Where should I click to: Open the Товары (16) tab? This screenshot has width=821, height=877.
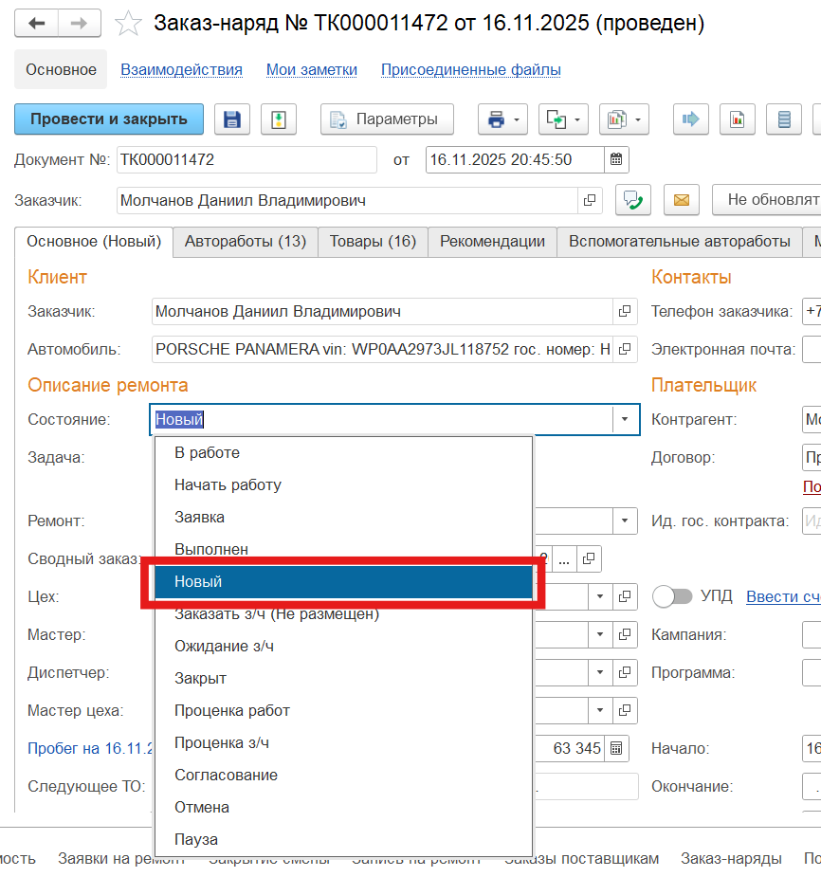click(373, 242)
